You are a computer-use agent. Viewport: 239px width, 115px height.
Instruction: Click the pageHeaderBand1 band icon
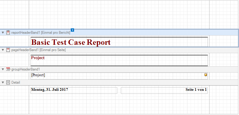coord(8,50)
